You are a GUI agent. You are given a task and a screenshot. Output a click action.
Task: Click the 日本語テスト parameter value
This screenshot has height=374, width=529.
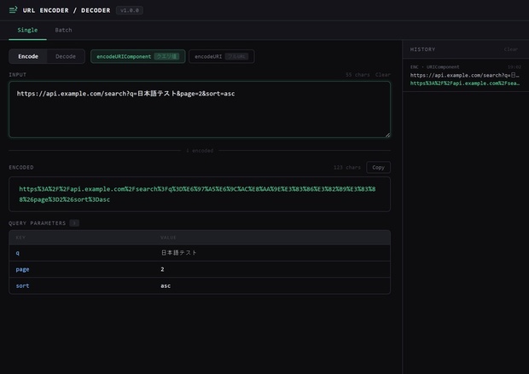click(179, 253)
